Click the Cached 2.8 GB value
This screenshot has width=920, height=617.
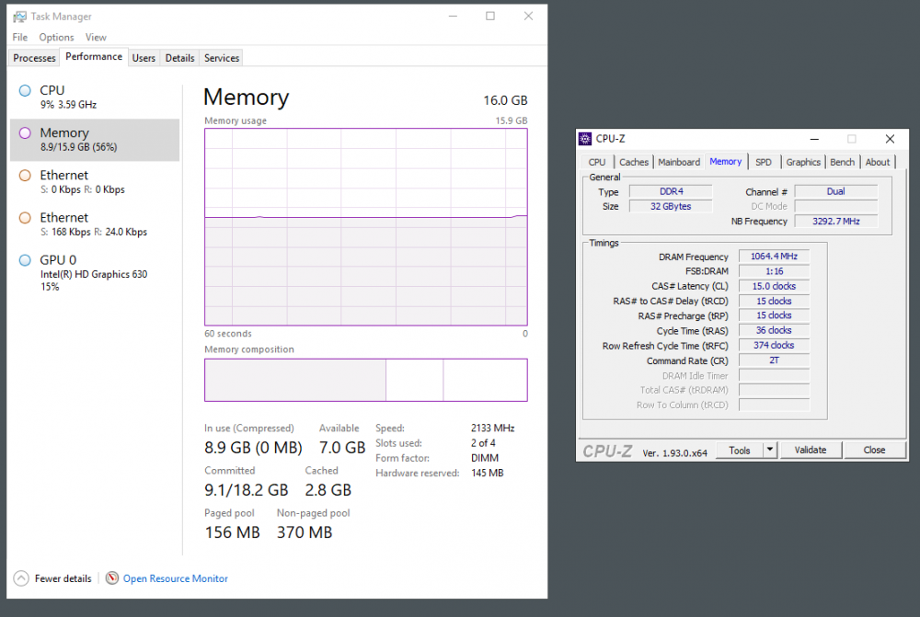coord(328,490)
